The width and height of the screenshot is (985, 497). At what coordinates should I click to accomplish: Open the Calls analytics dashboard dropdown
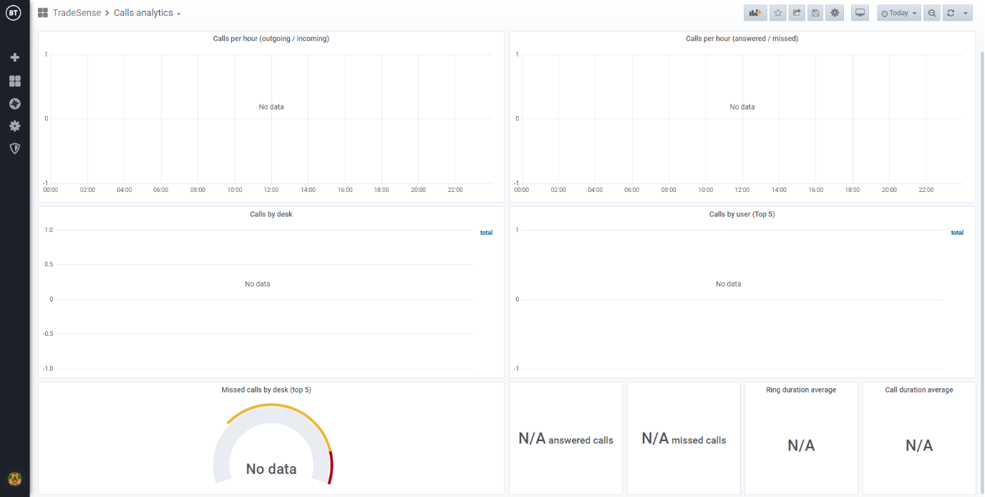click(147, 13)
